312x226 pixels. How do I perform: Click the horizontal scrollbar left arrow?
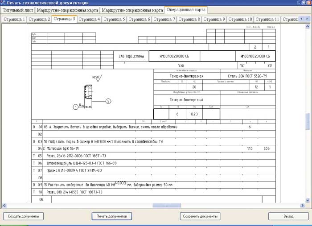pyautogui.click(x=4, y=205)
